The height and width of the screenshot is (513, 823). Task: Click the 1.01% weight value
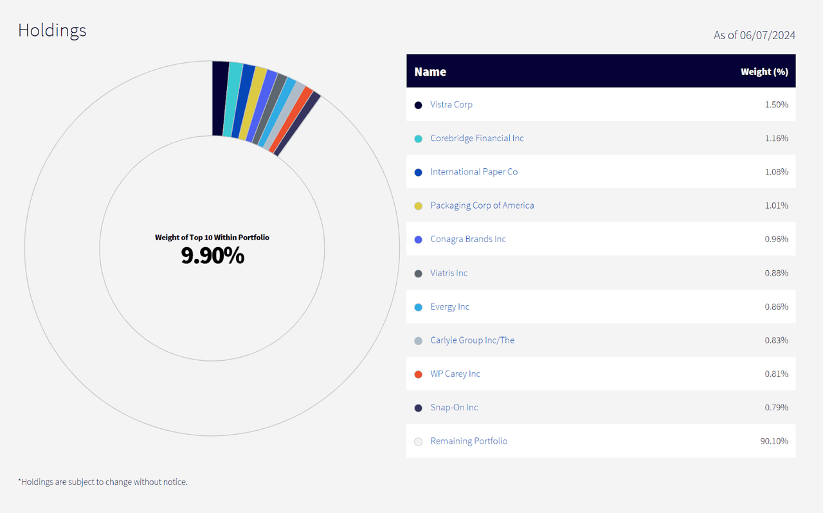[776, 205]
